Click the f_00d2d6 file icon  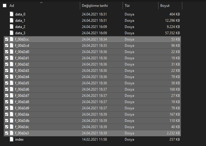pos(12,89)
